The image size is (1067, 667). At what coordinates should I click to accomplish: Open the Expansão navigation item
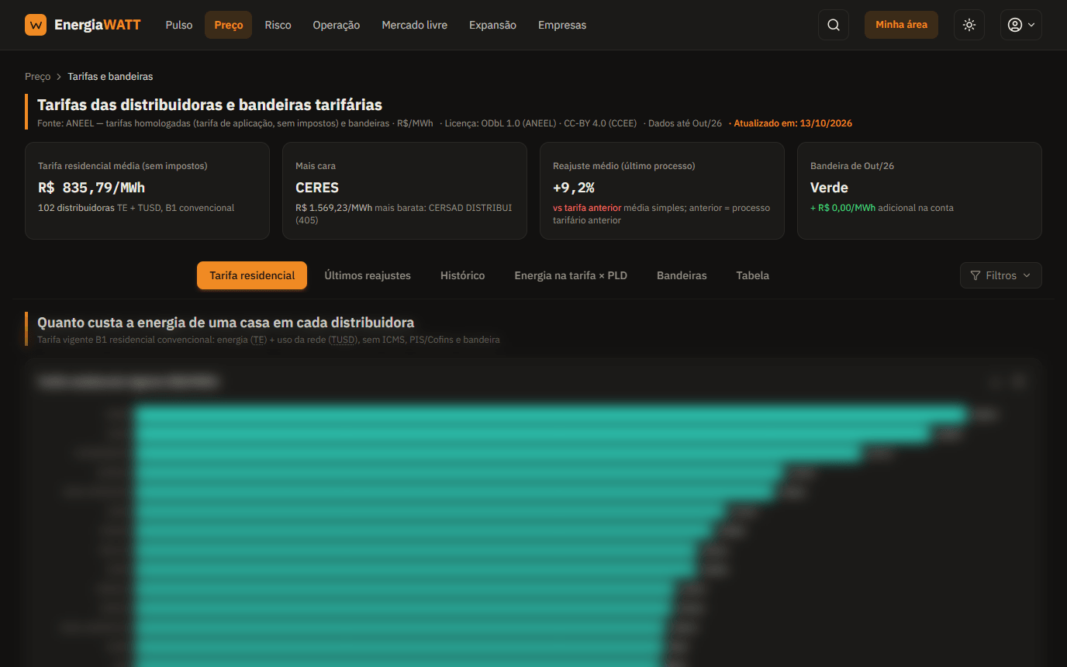click(x=492, y=25)
